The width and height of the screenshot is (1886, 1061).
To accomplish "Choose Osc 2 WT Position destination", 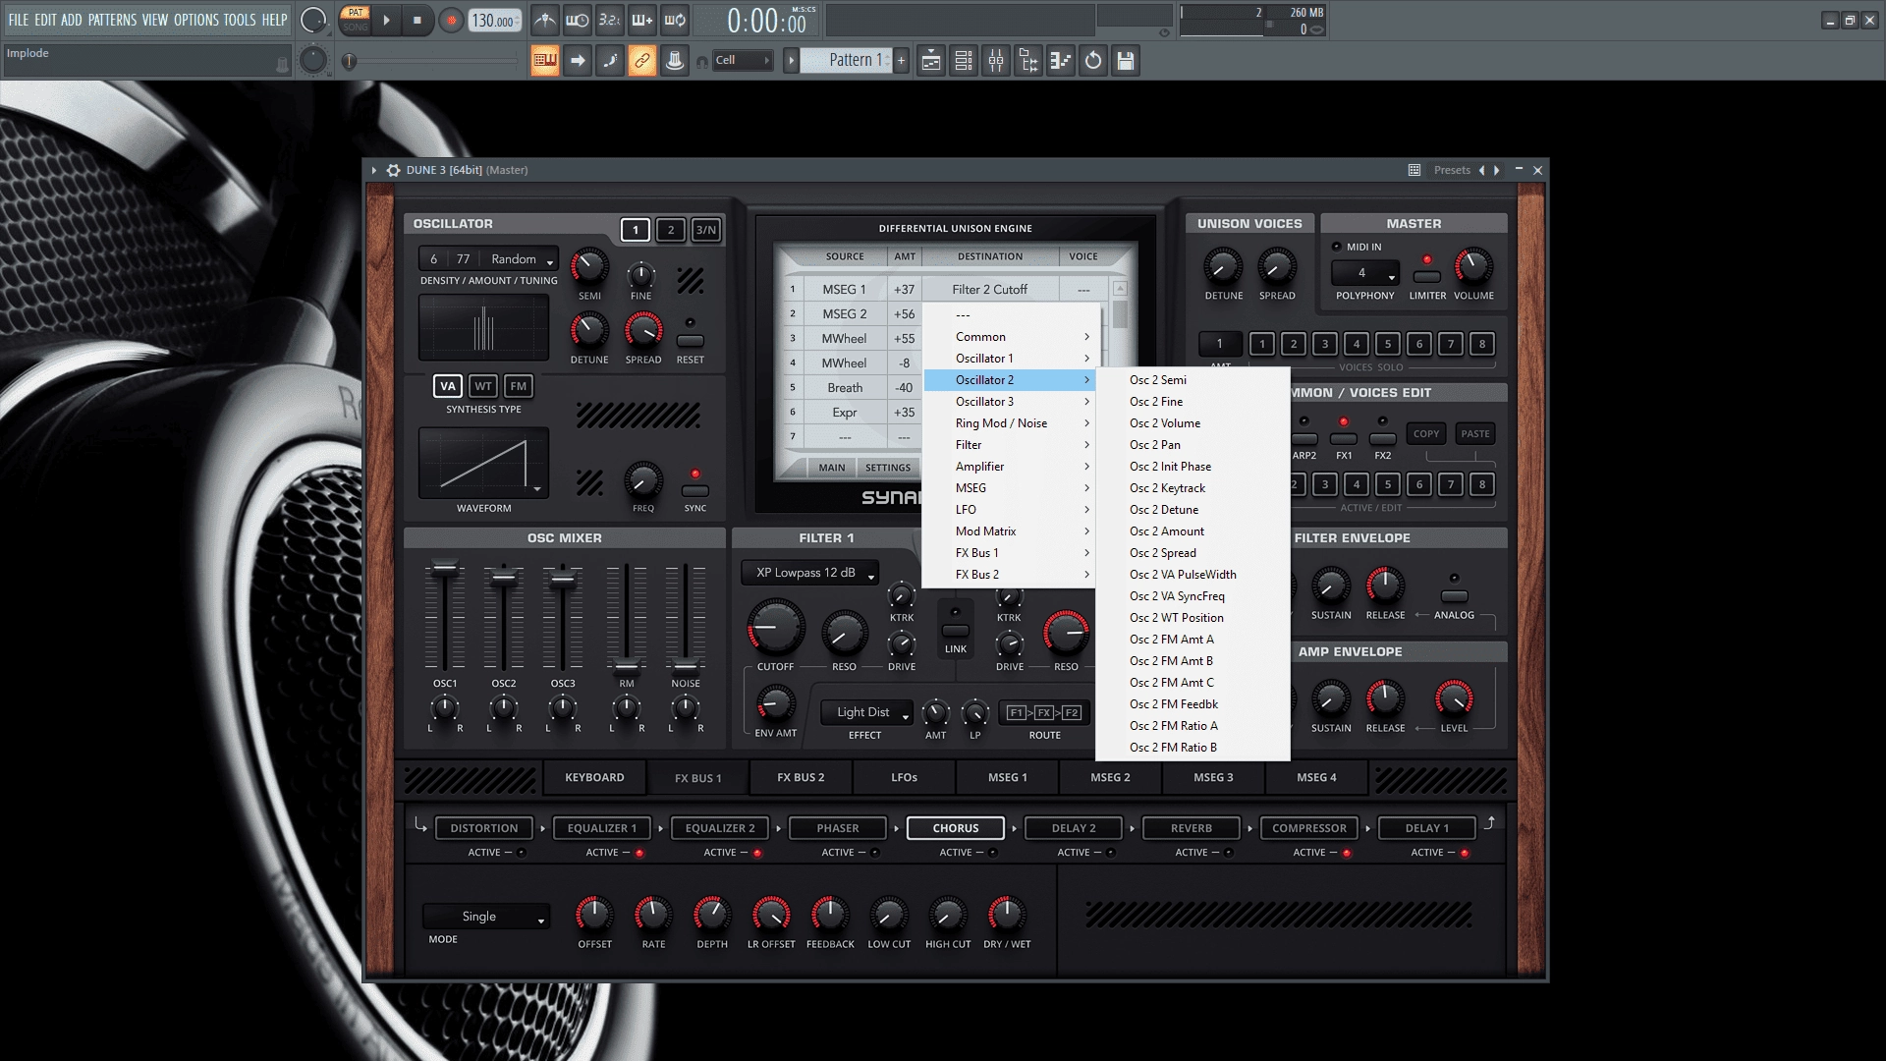I will [x=1193, y=618].
